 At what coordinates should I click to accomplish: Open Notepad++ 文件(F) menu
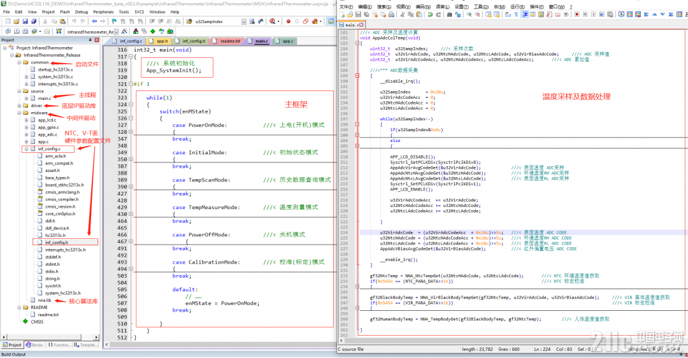click(x=346, y=6)
